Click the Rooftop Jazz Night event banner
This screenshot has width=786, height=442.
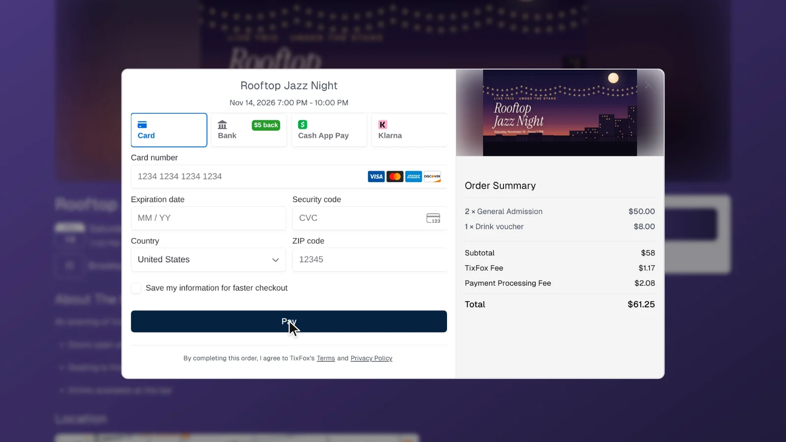point(560,113)
